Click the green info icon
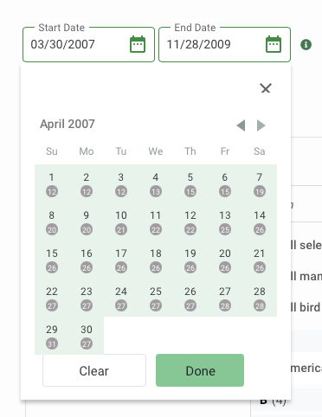The width and height of the screenshot is (322, 417). 306,45
